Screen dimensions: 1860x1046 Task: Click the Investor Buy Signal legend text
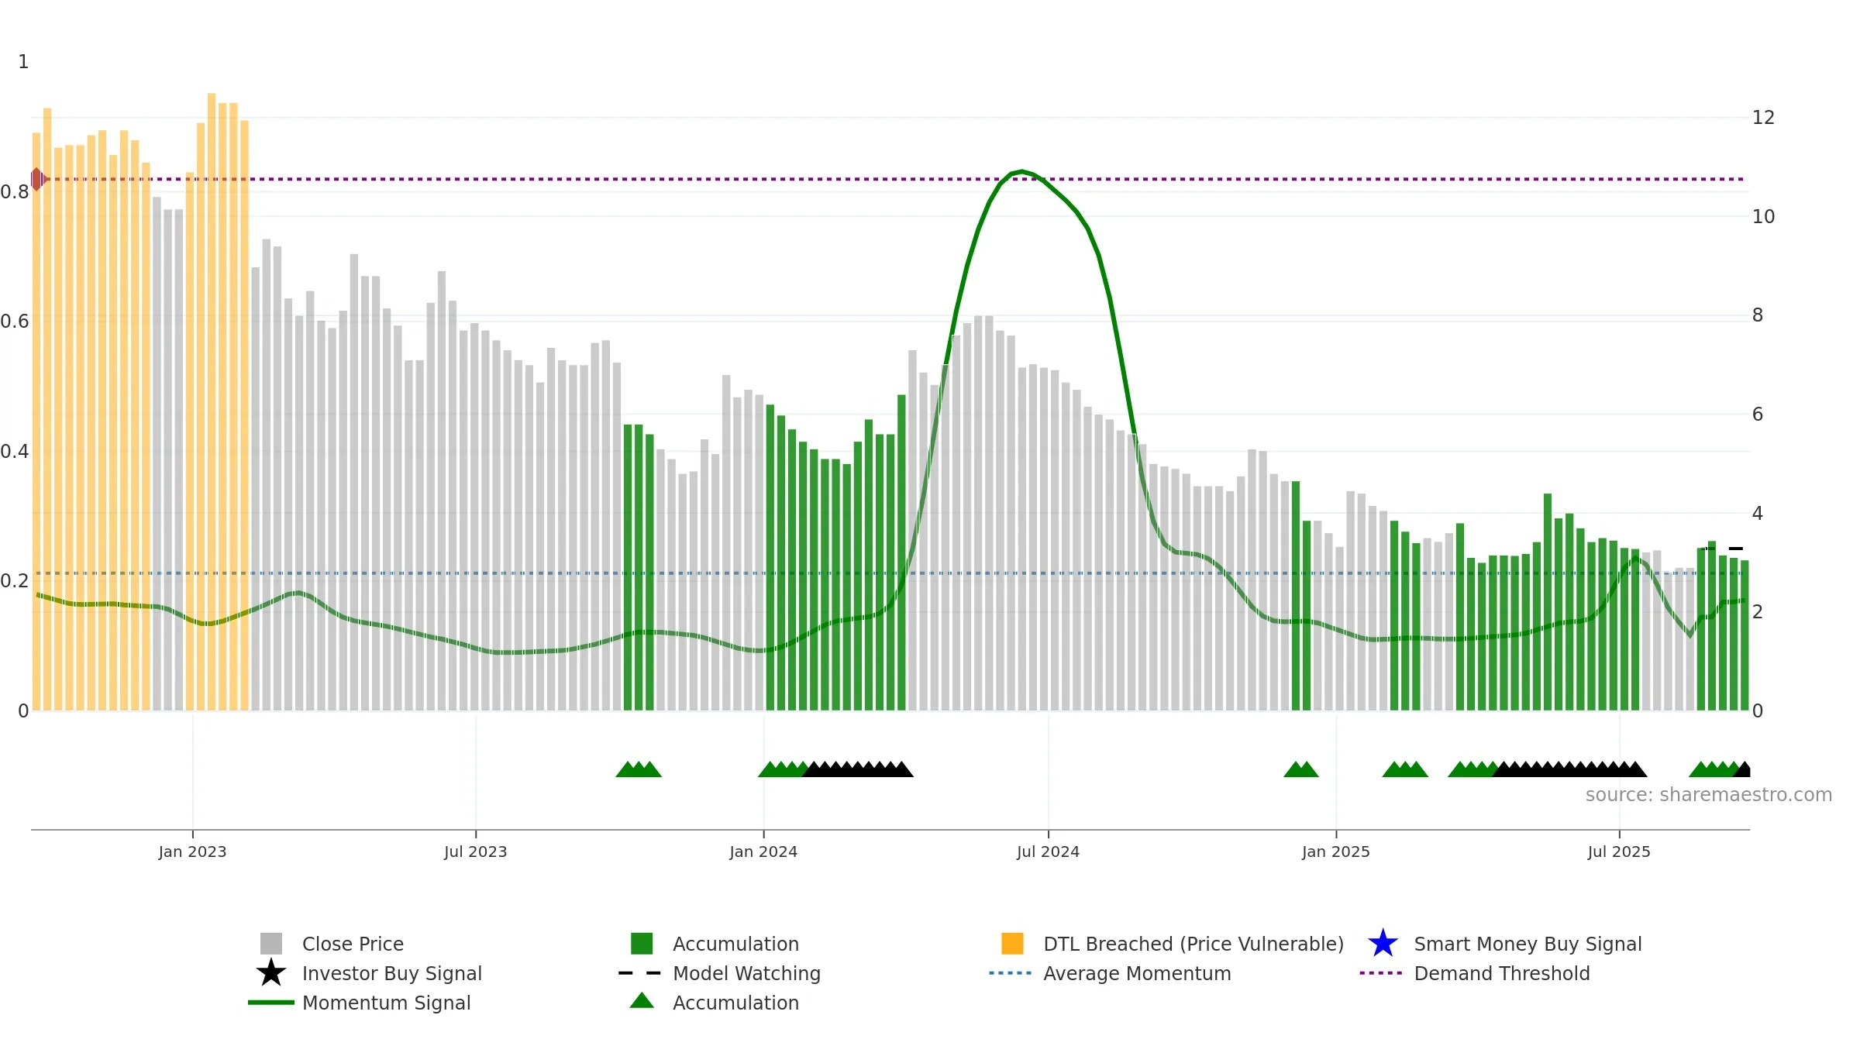pyautogui.click(x=391, y=973)
